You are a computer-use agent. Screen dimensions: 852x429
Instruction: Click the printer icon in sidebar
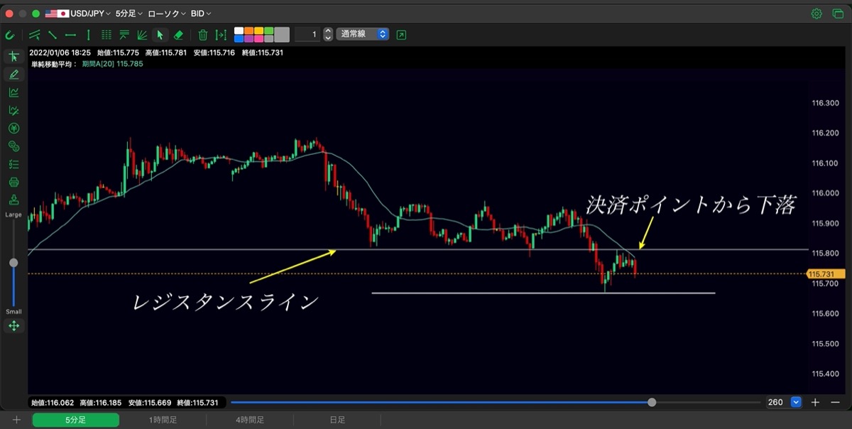click(x=13, y=182)
